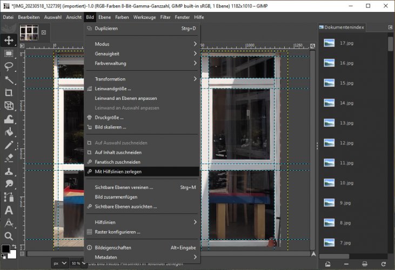This screenshot has width=395, height=270.
Task: Open the Fenster menu
Action: [x=182, y=17]
